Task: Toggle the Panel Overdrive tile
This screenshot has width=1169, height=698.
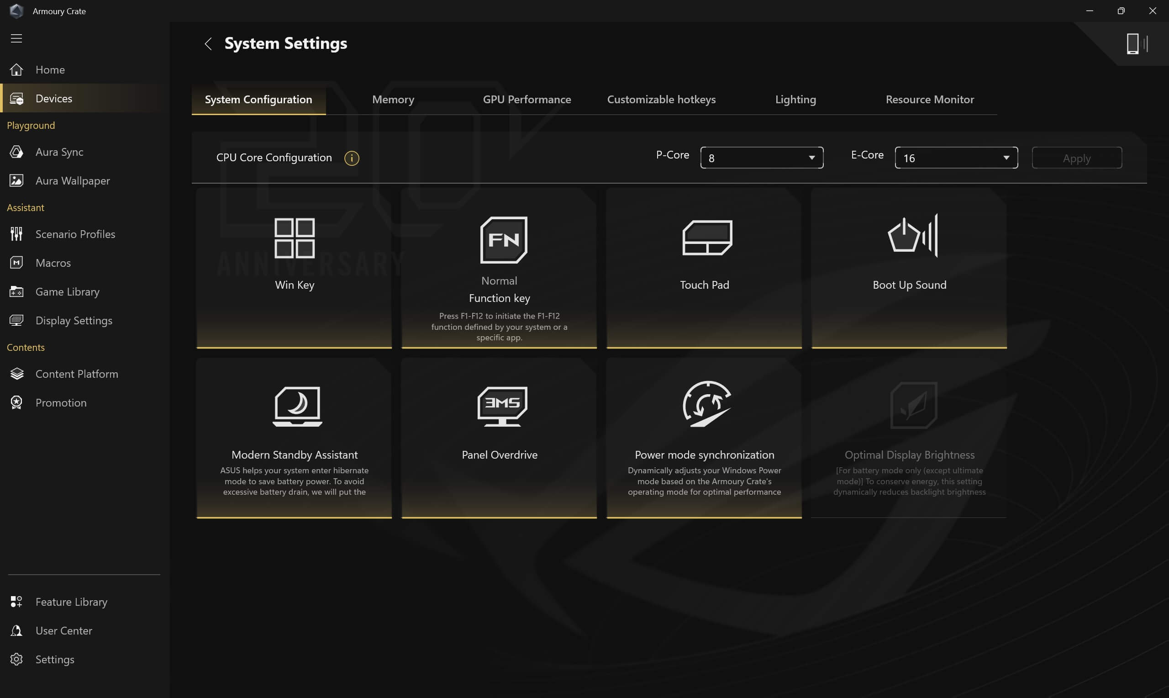Action: (499, 439)
